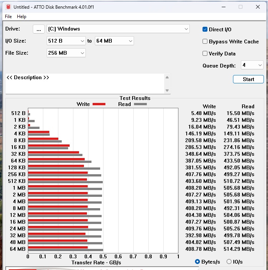Click the 12 MB row label
This screenshot has width=268, height=270.
18,215
